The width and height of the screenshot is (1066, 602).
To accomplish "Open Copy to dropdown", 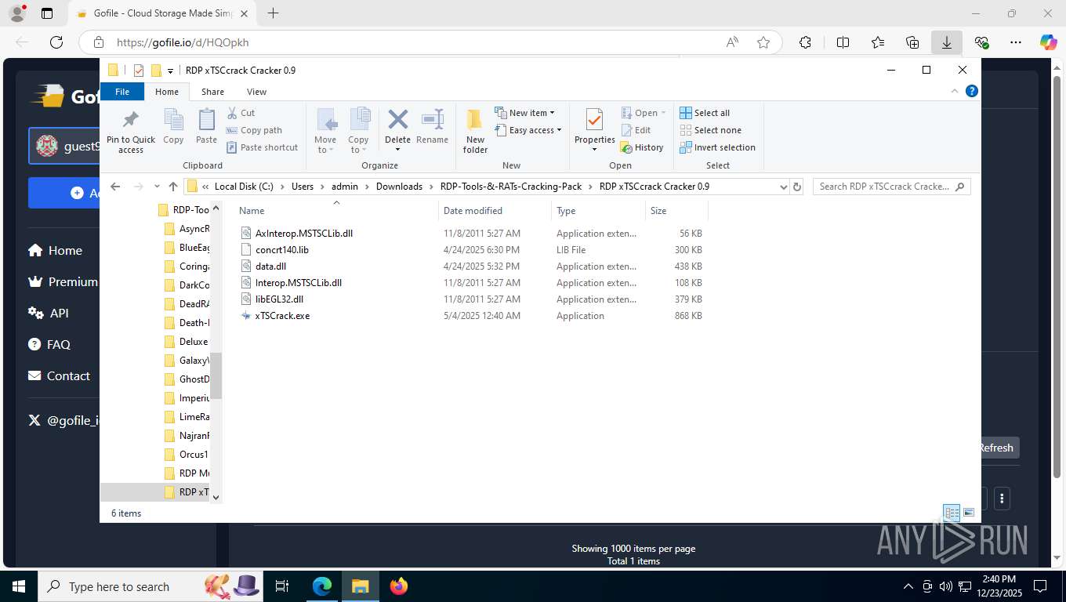I will [358, 145].
